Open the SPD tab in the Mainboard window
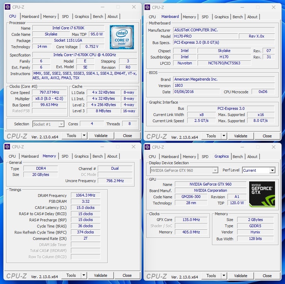The image size is (285, 284). (x=205, y=17)
